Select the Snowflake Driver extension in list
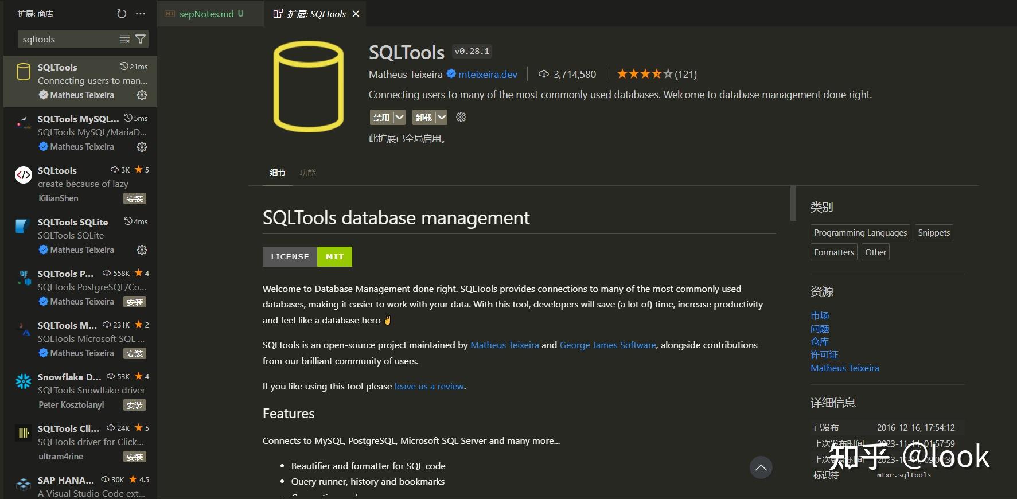The width and height of the screenshot is (1017, 499). pos(80,390)
